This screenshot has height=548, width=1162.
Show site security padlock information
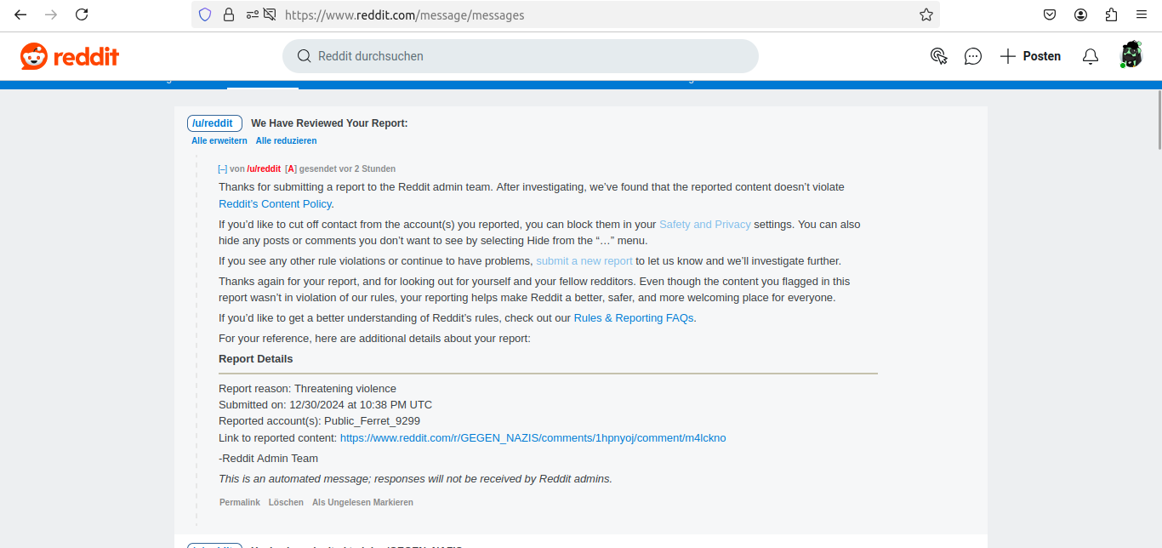(x=228, y=14)
